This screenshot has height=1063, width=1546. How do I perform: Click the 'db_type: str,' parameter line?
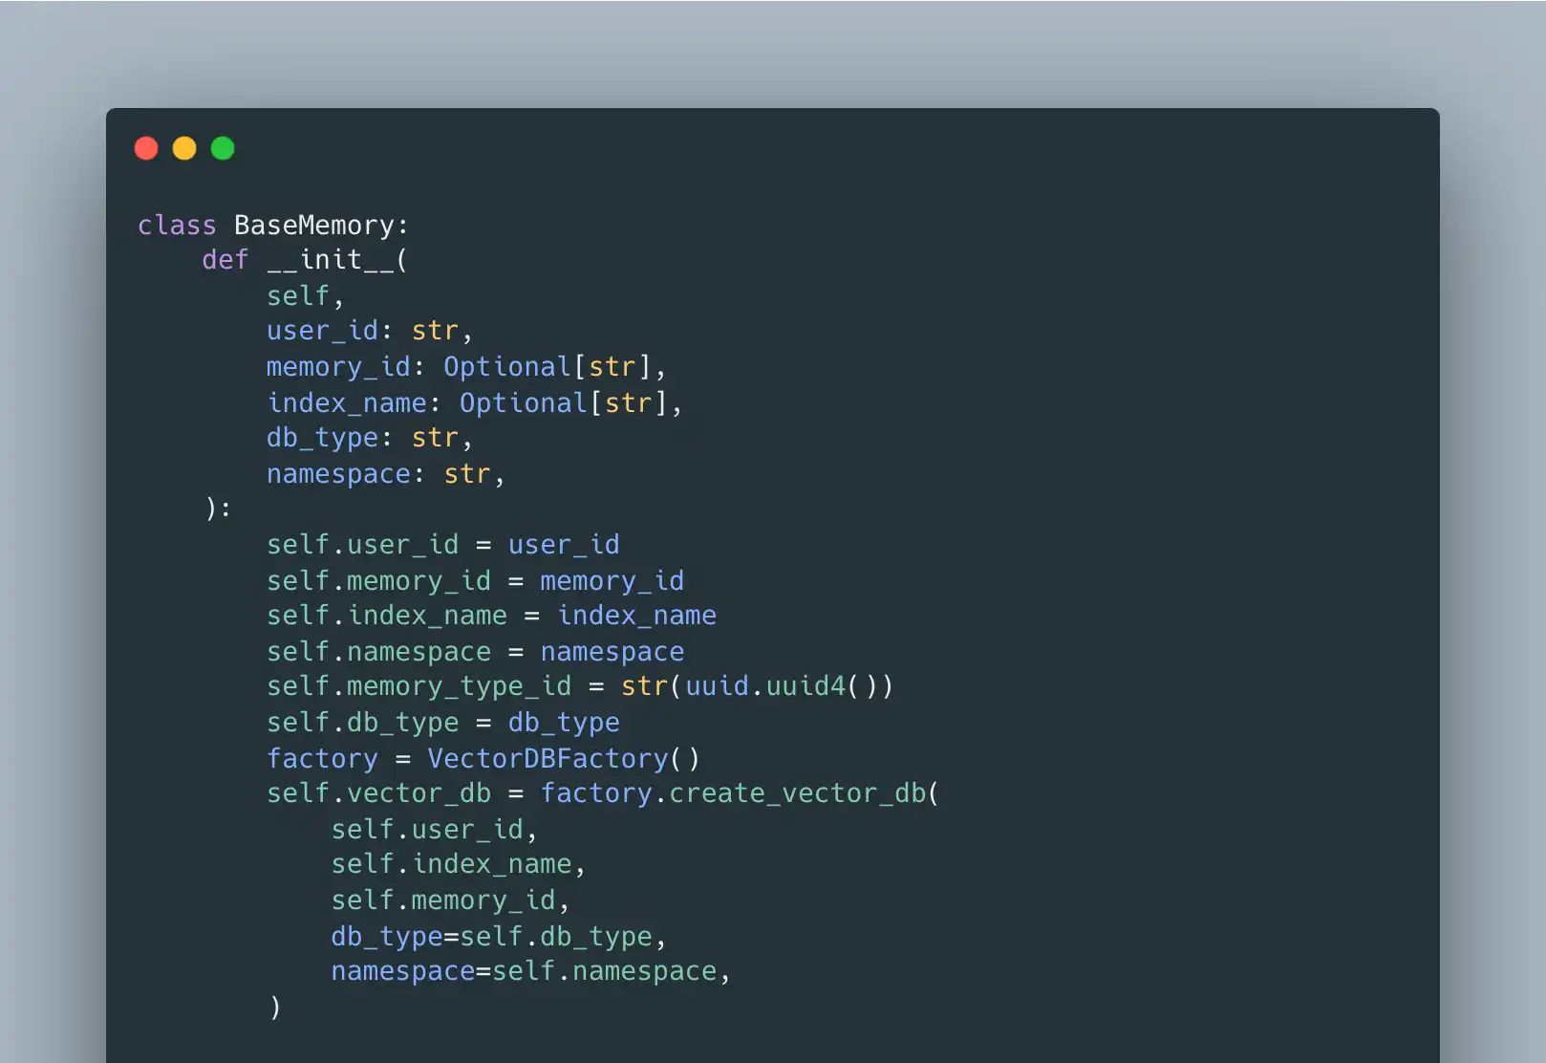[x=370, y=439]
